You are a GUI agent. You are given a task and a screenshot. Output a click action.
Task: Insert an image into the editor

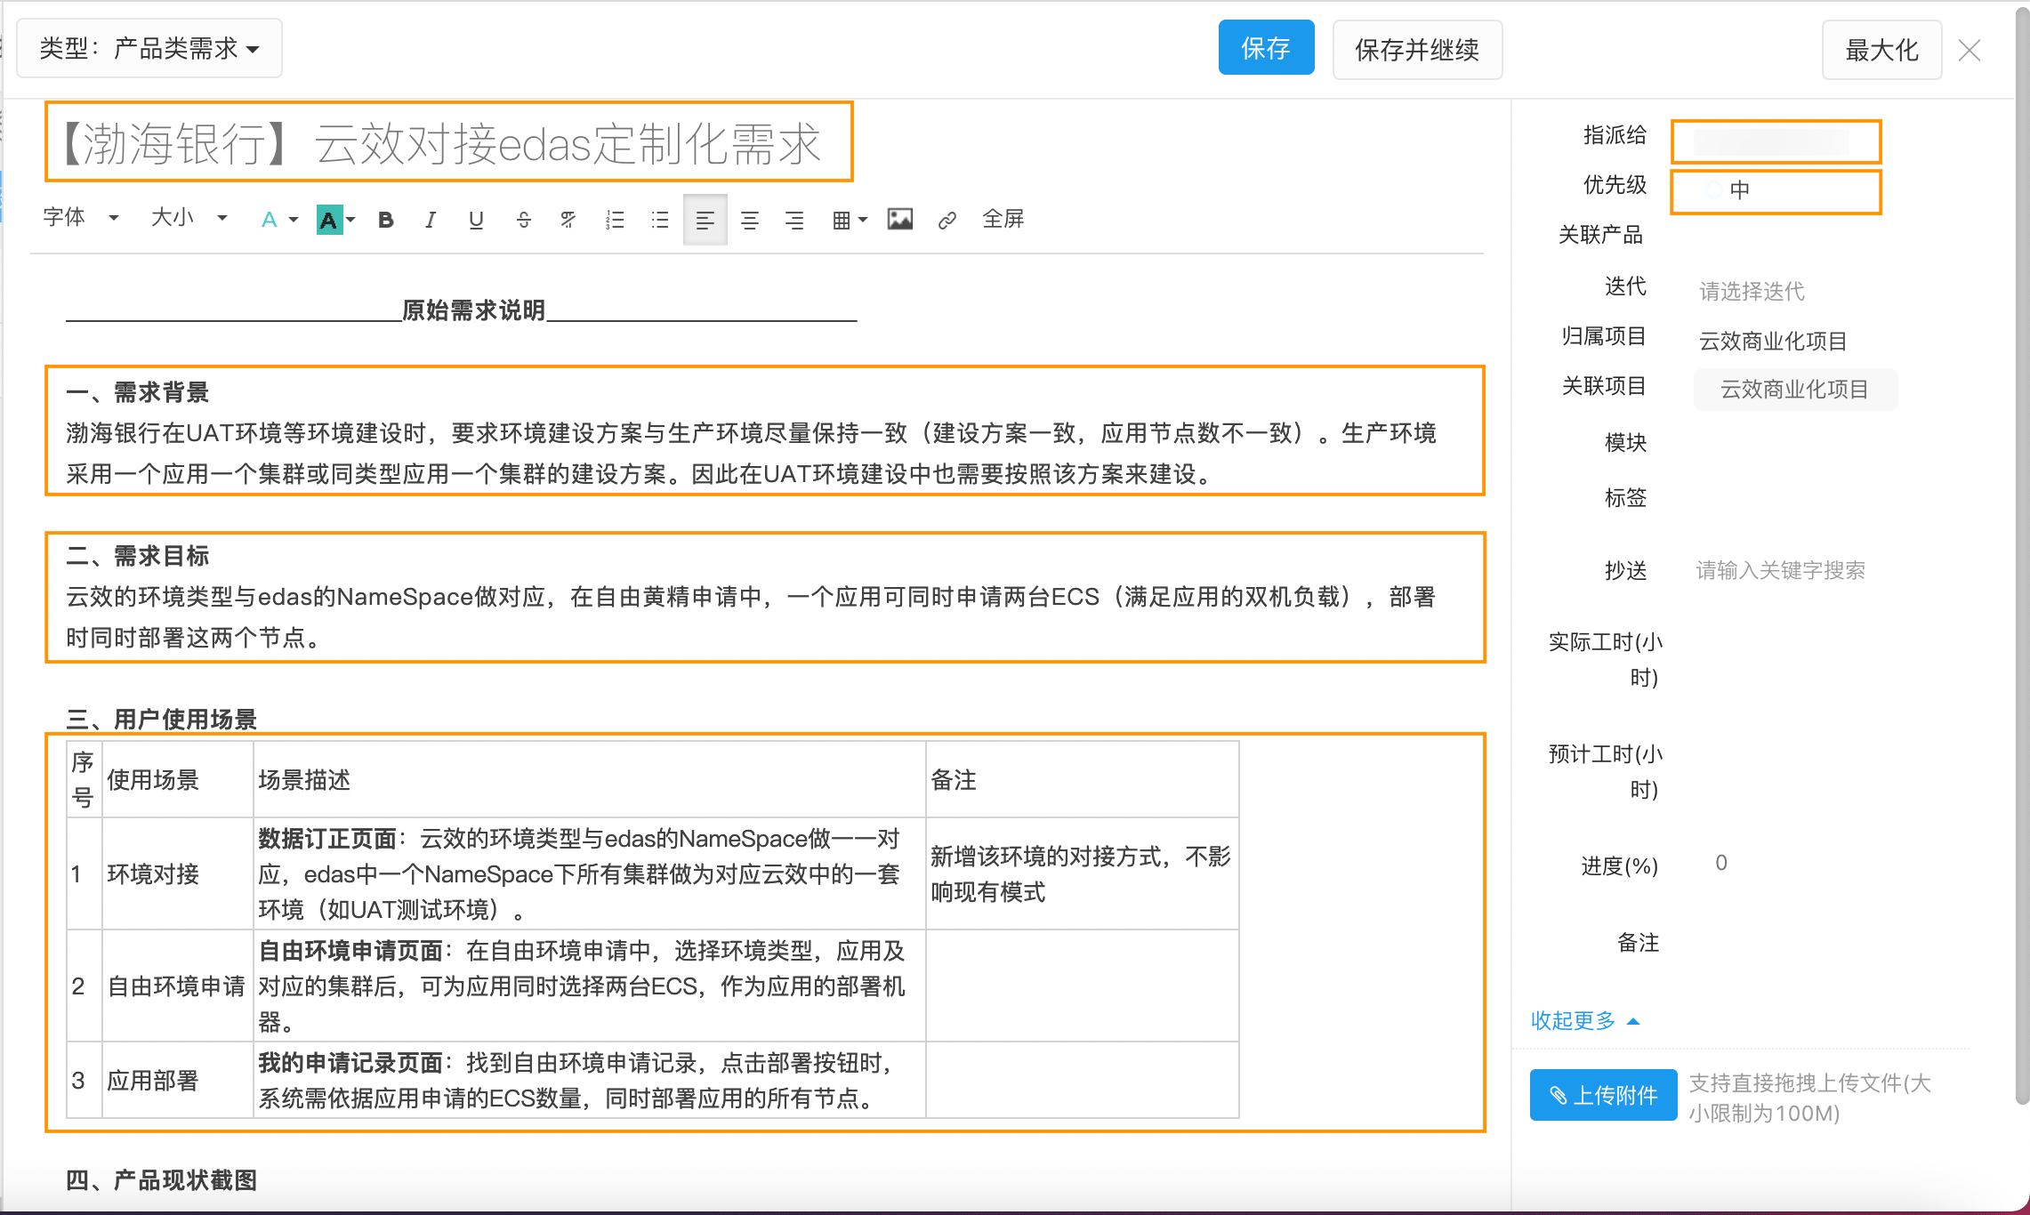899,219
